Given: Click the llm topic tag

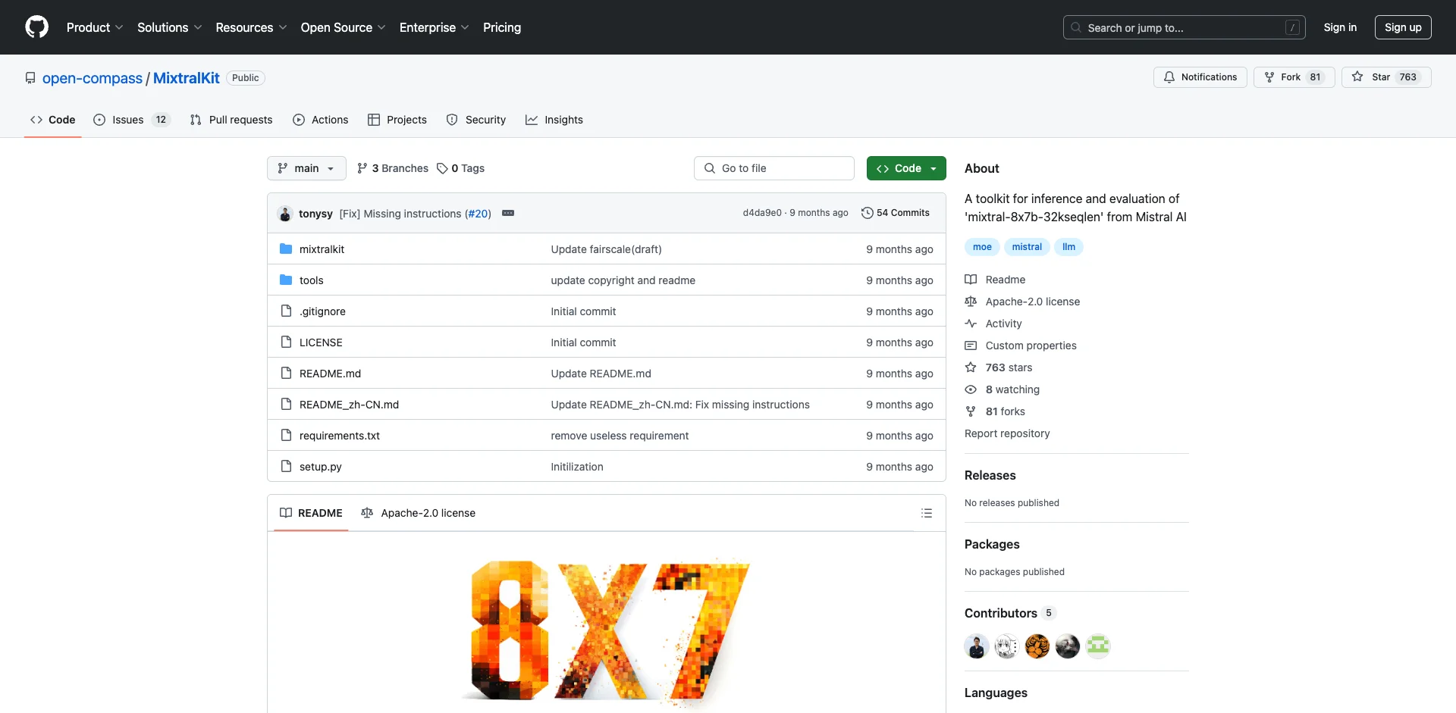Looking at the screenshot, I should pos(1068,247).
